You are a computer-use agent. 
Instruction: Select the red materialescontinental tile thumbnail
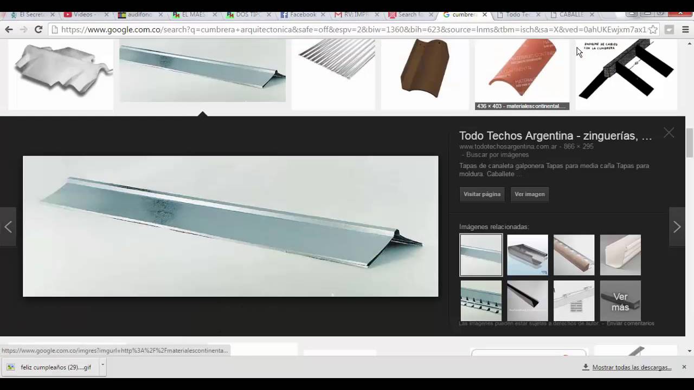pyautogui.click(x=522, y=74)
